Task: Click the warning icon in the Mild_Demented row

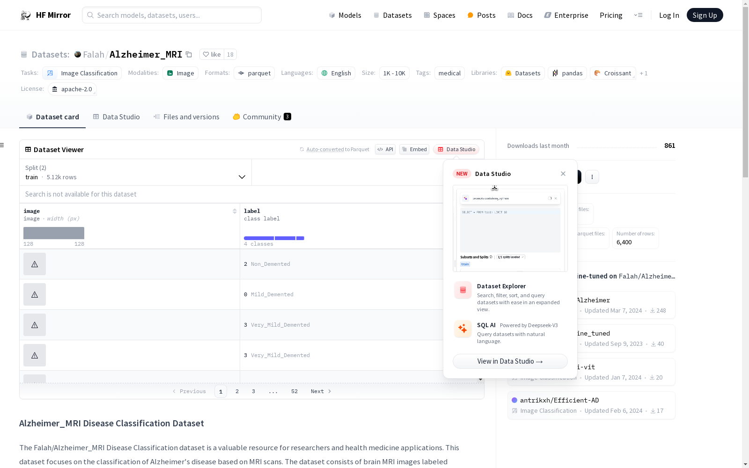Action: [x=35, y=294]
